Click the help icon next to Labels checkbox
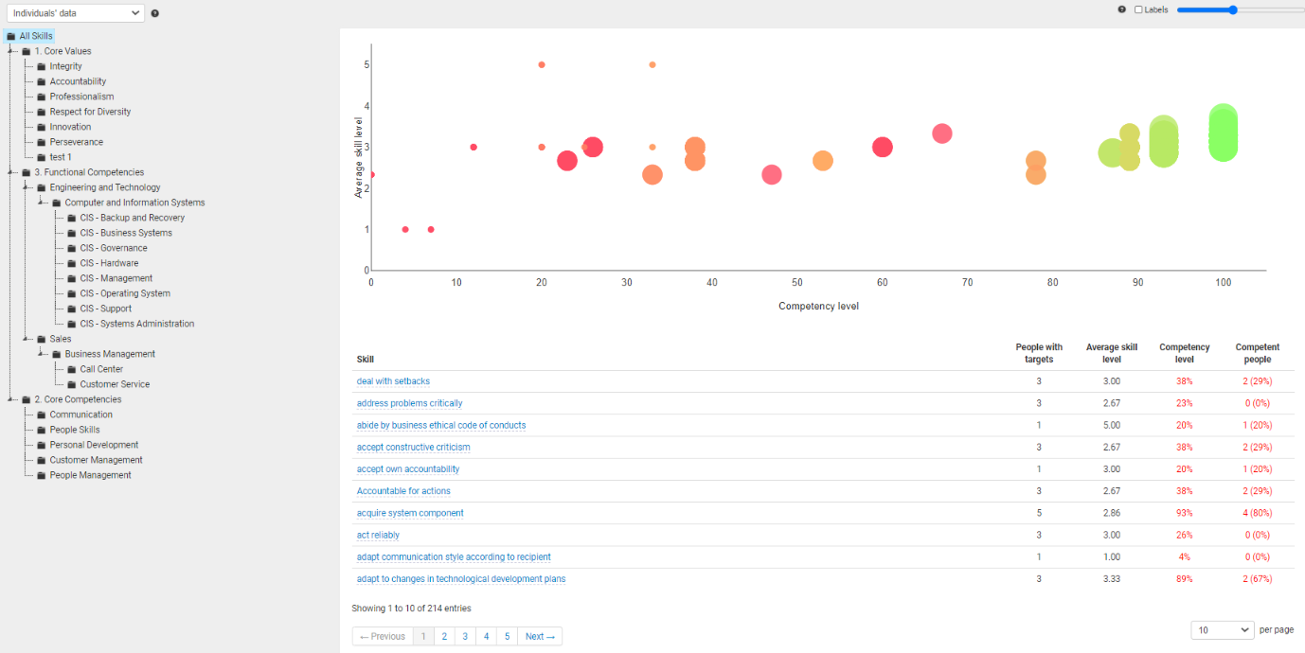Viewport: 1305px width, 653px height. click(x=1122, y=9)
